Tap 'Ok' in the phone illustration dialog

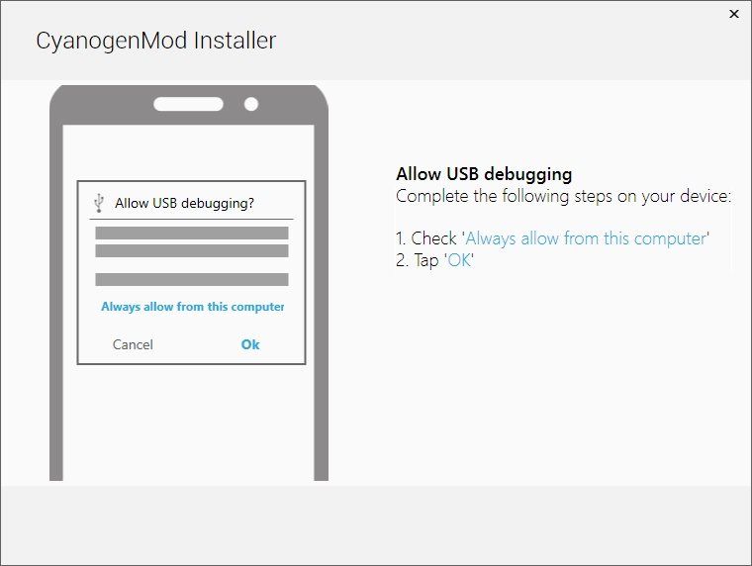point(250,344)
